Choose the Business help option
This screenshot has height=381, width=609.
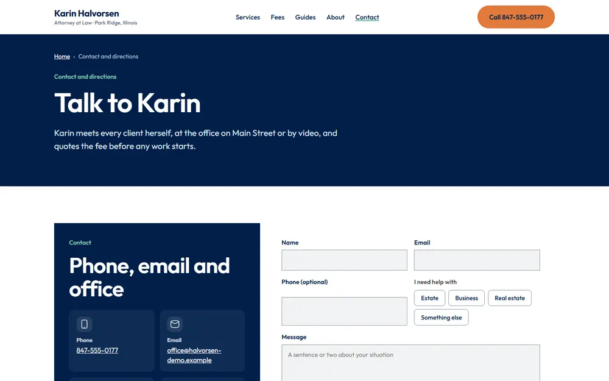click(x=466, y=298)
